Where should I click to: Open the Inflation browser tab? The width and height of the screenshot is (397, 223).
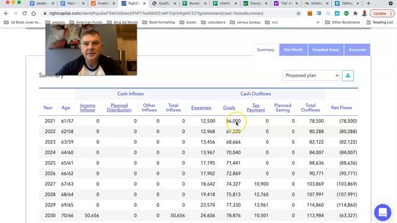pos(316,3)
